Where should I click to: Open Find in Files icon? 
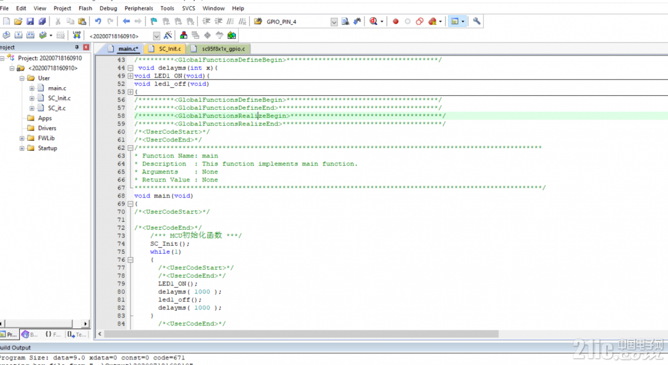tap(258, 21)
